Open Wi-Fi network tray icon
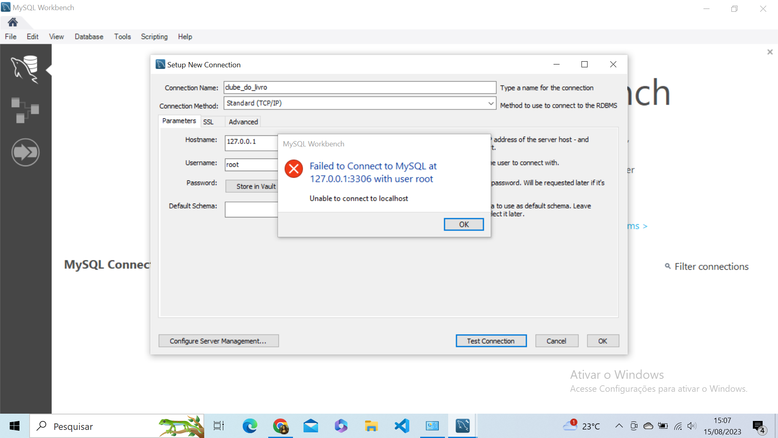 (678, 426)
